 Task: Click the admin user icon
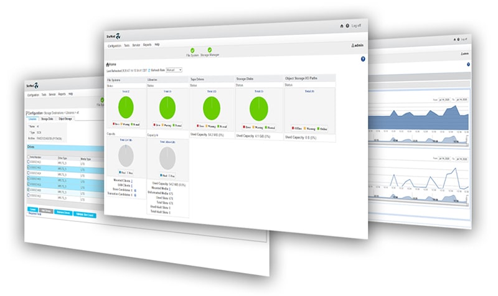(353, 45)
